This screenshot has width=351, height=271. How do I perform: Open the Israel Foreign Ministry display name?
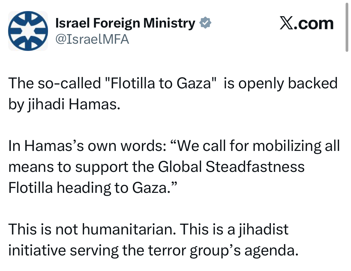click(125, 23)
